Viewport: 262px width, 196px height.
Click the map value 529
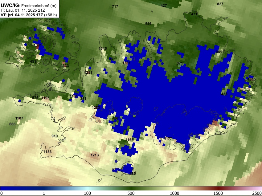148,24
